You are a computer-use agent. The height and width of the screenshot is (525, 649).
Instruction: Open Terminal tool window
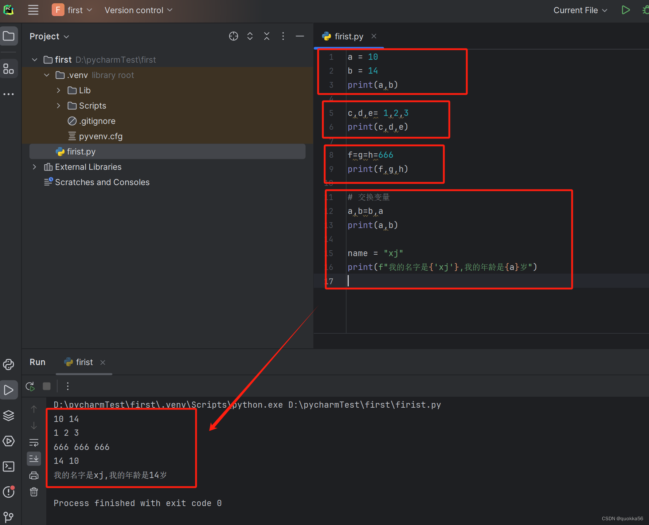coord(9,467)
